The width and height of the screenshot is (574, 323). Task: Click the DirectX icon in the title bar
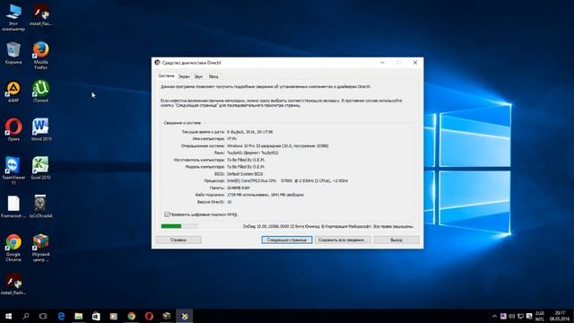coord(158,63)
